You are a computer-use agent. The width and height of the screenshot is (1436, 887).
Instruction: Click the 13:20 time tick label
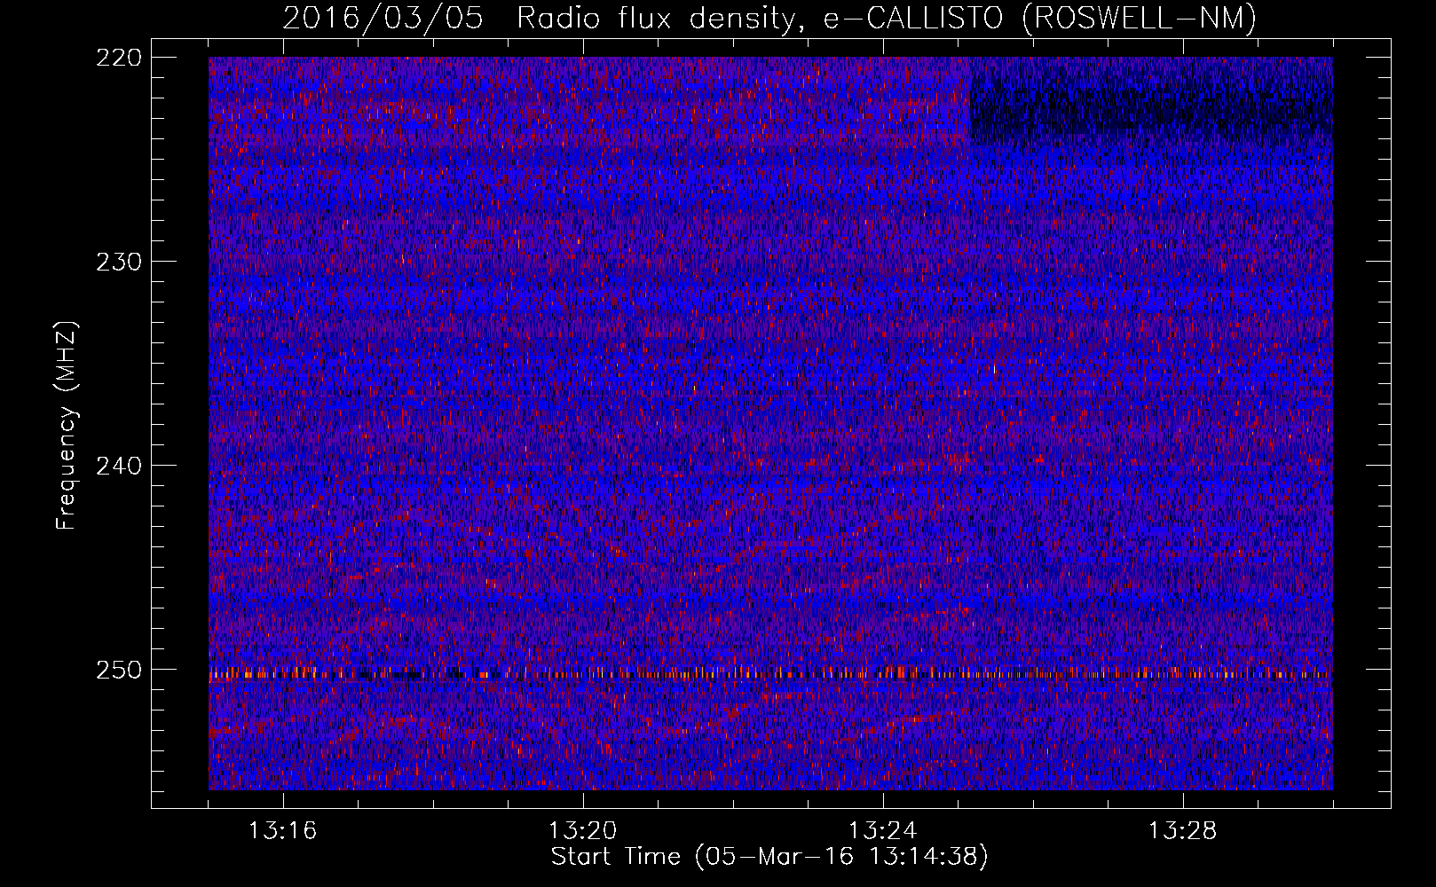583,830
